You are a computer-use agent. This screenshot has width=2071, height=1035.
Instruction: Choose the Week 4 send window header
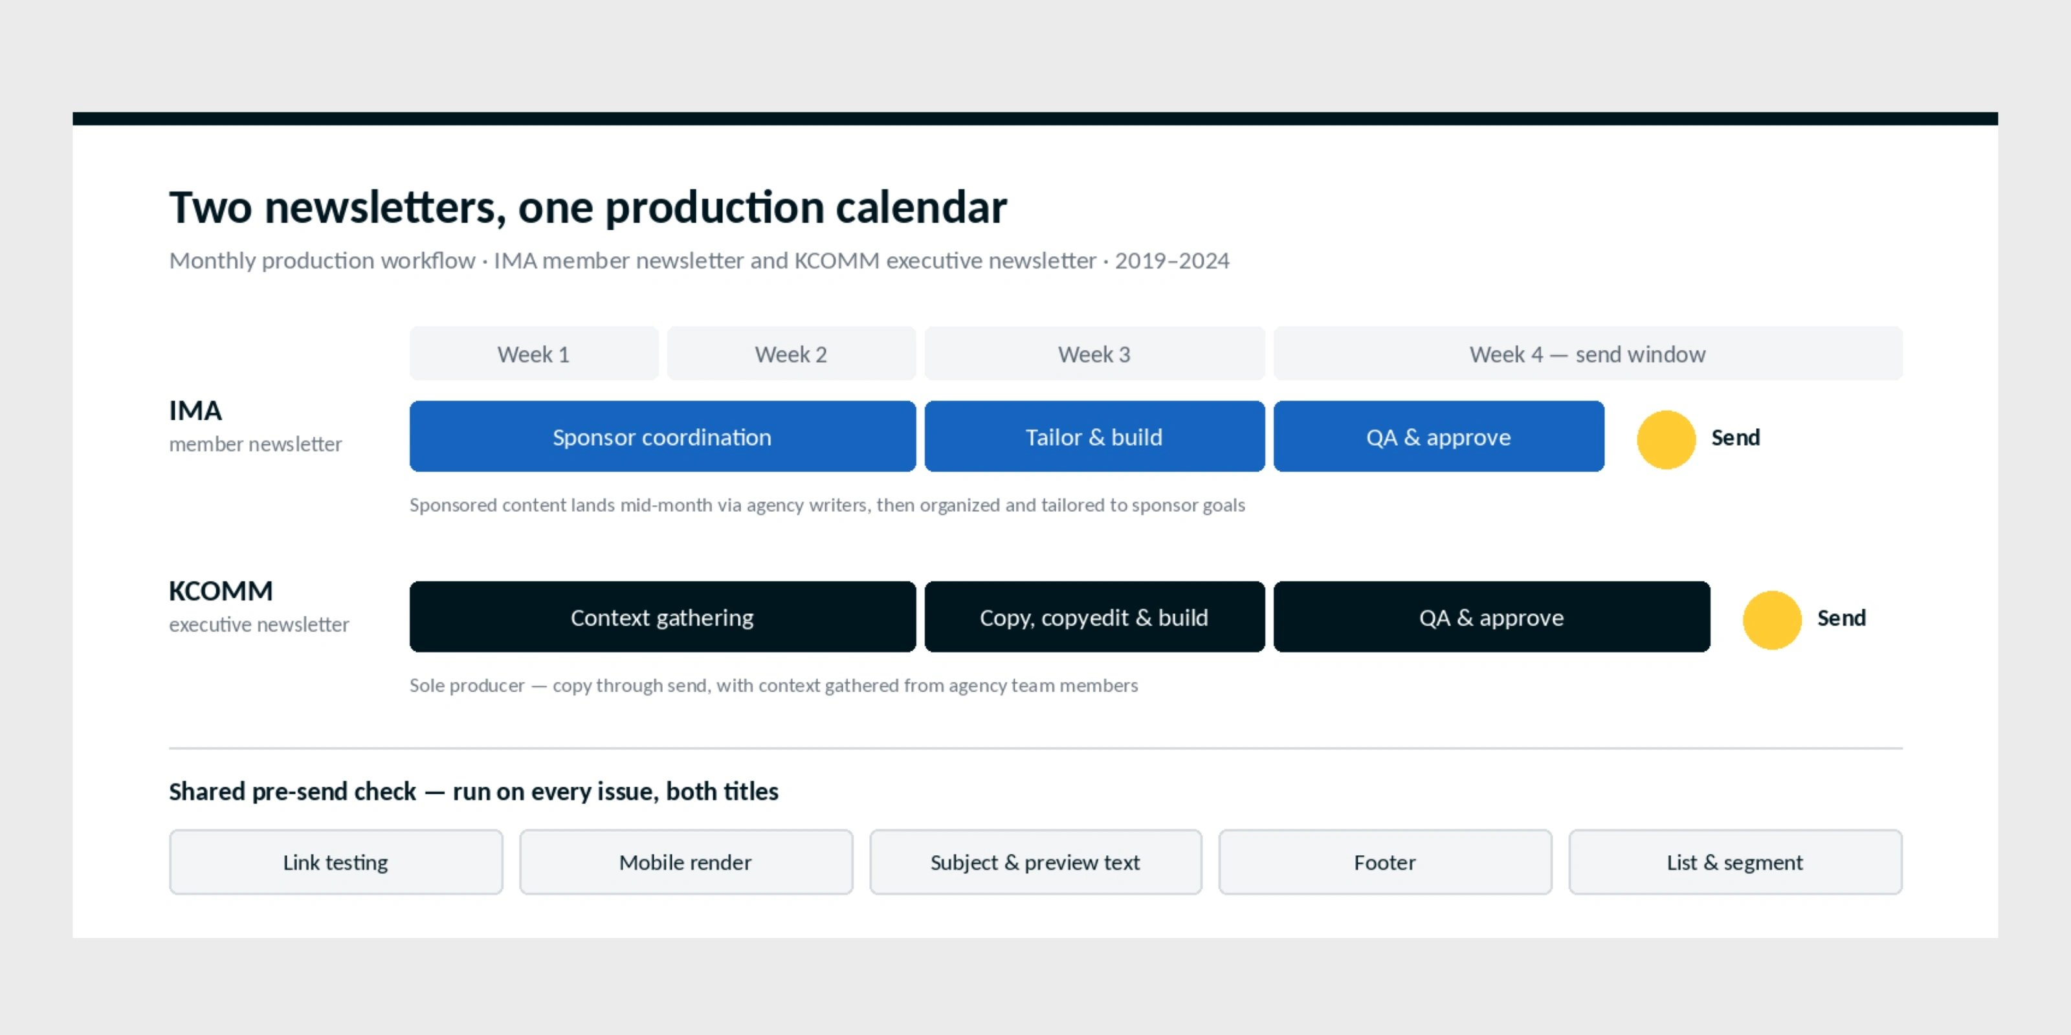pos(1588,354)
